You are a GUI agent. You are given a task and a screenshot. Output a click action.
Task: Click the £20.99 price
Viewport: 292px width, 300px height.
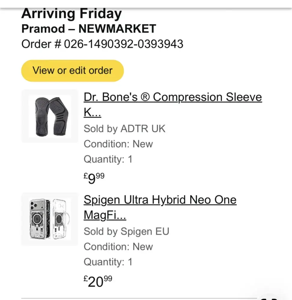[98, 281]
